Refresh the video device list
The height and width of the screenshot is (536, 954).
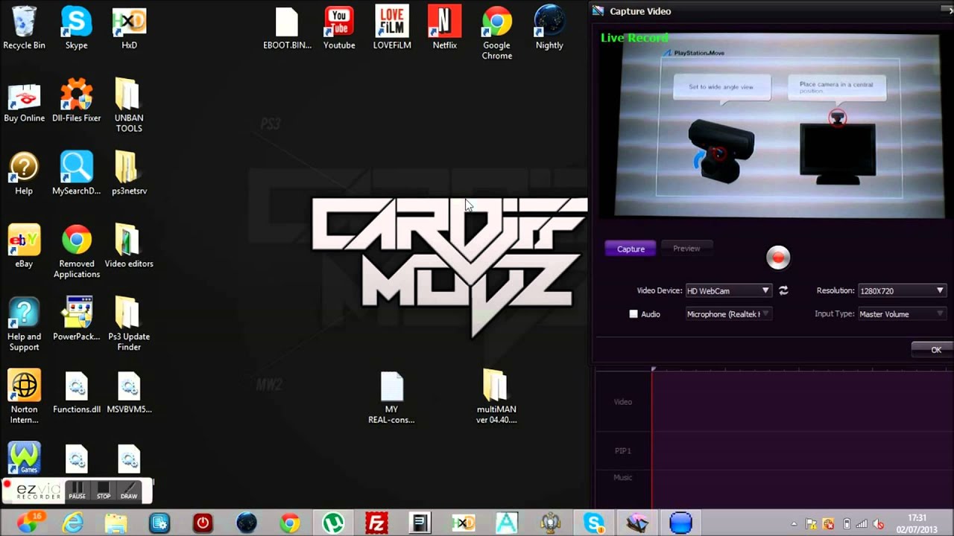pyautogui.click(x=783, y=290)
